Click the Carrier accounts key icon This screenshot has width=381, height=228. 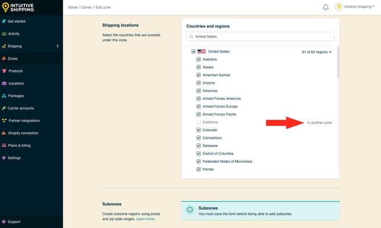pyautogui.click(x=4, y=108)
